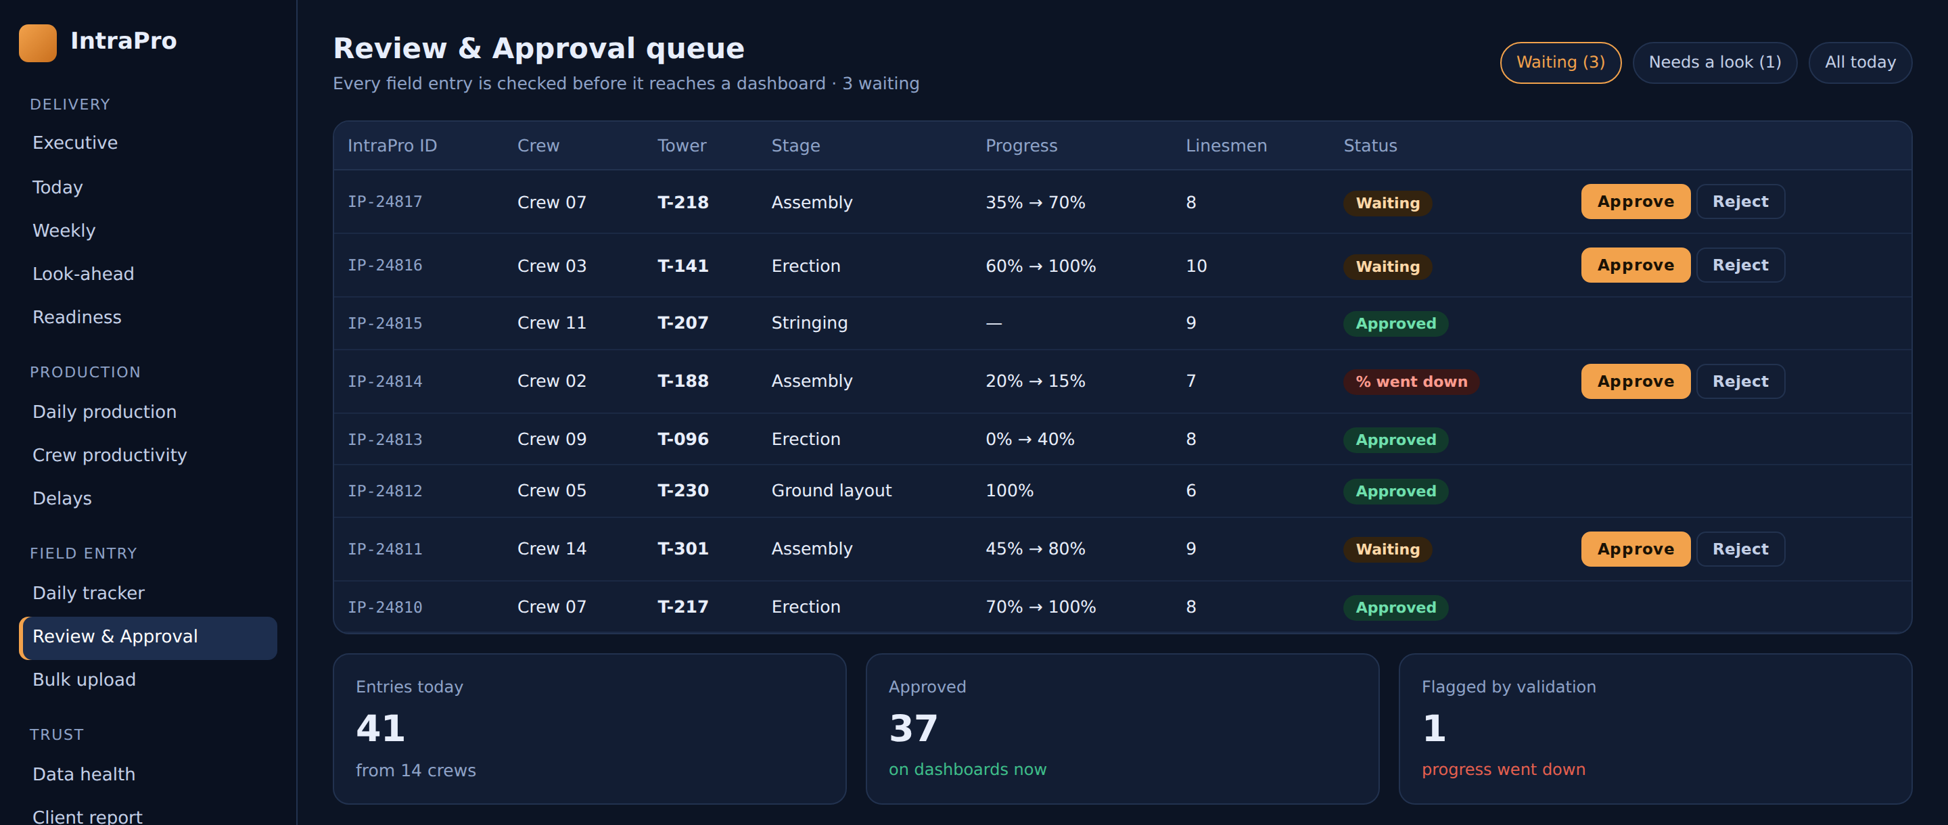Approve flagged entry IP-24814
Screen dimensions: 1948x825
click(x=1635, y=382)
